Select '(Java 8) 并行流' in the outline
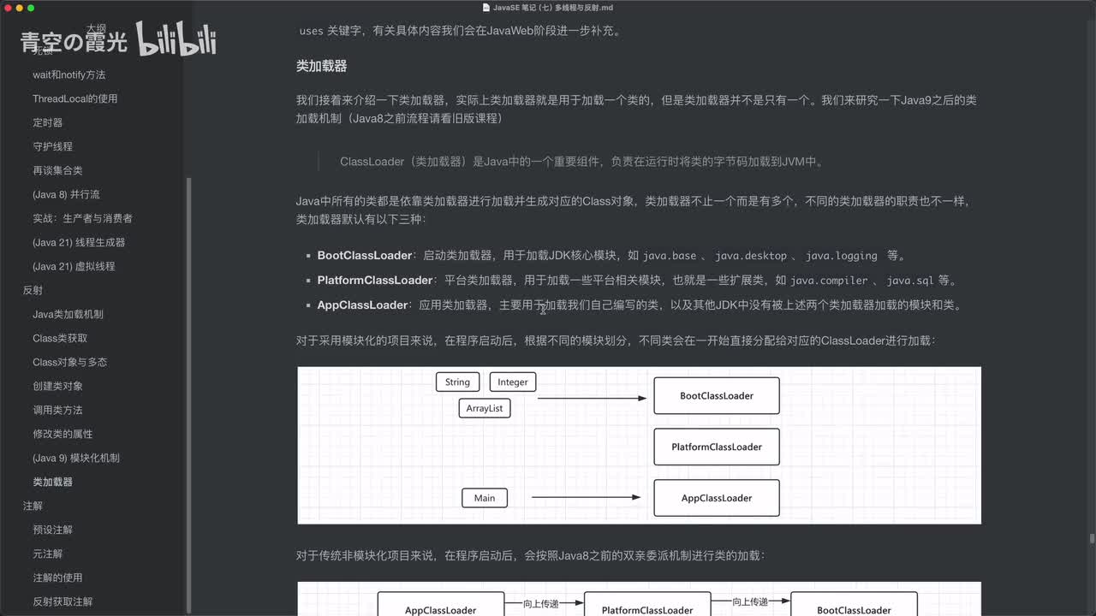The width and height of the screenshot is (1096, 616). pyautogui.click(x=66, y=194)
